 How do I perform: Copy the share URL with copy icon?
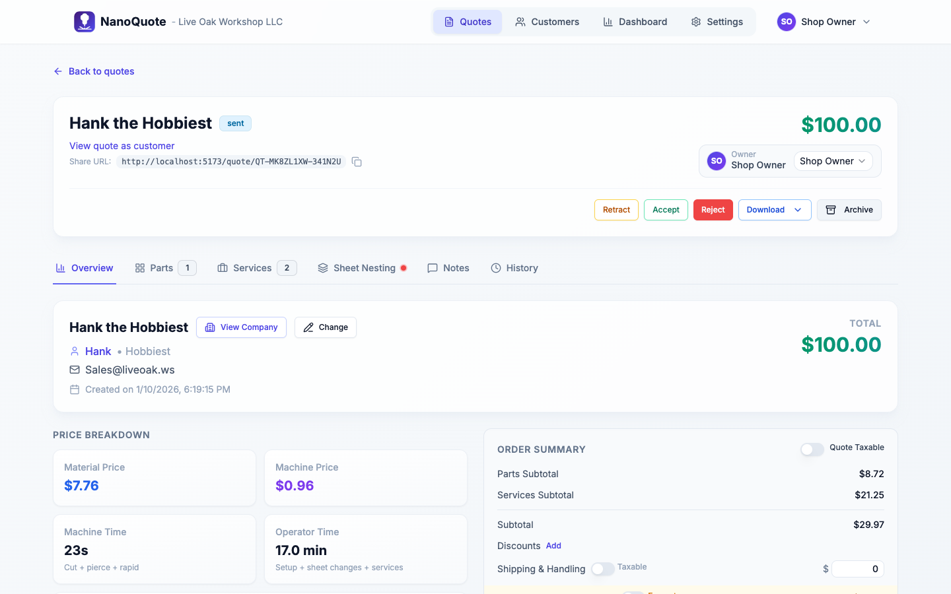click(357, 162)
